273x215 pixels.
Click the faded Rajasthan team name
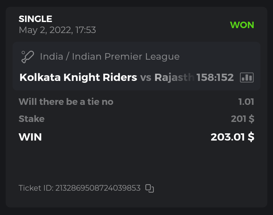174,77
